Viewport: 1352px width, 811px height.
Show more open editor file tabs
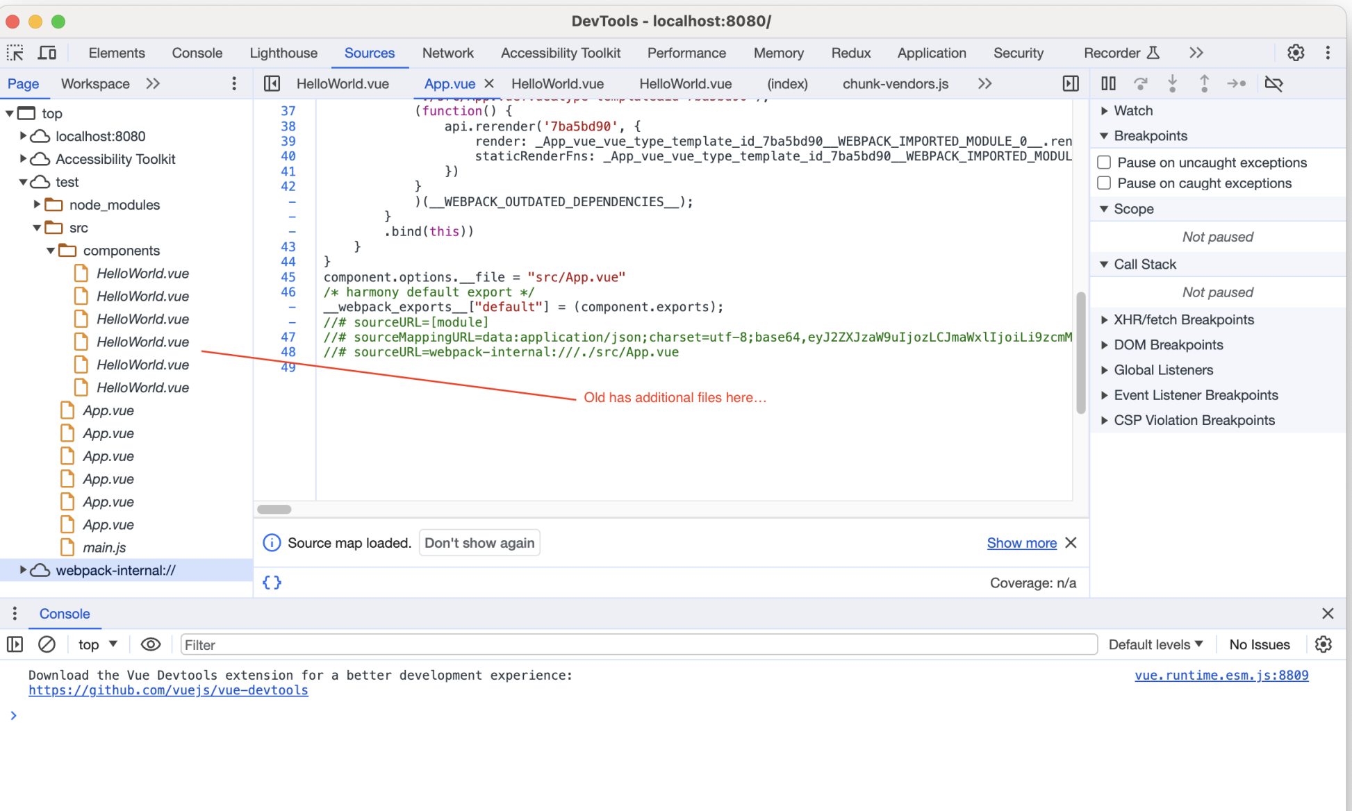[x=984, y=83]
